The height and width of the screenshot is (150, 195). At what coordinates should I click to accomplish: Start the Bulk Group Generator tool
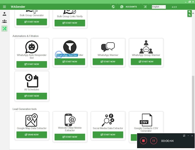(32, 22)
